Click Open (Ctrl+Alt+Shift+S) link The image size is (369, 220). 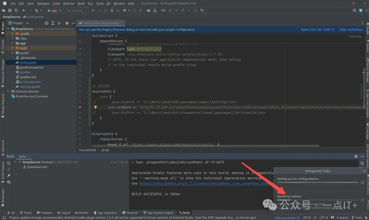click(x=317, y=30)
